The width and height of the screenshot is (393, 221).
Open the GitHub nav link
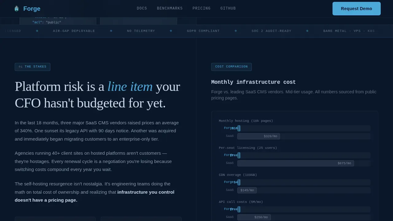(x=228, y=8)
